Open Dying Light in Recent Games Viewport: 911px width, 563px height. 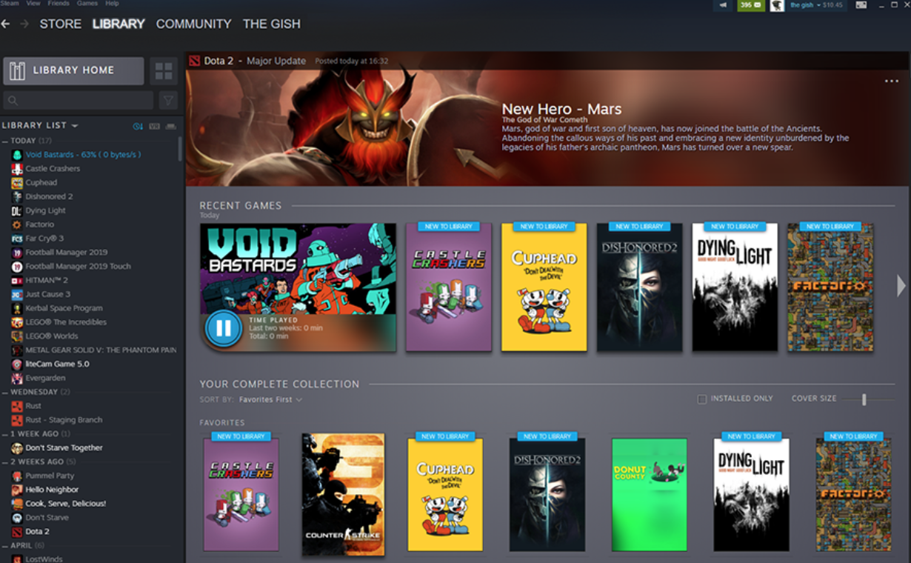[735, 287]
